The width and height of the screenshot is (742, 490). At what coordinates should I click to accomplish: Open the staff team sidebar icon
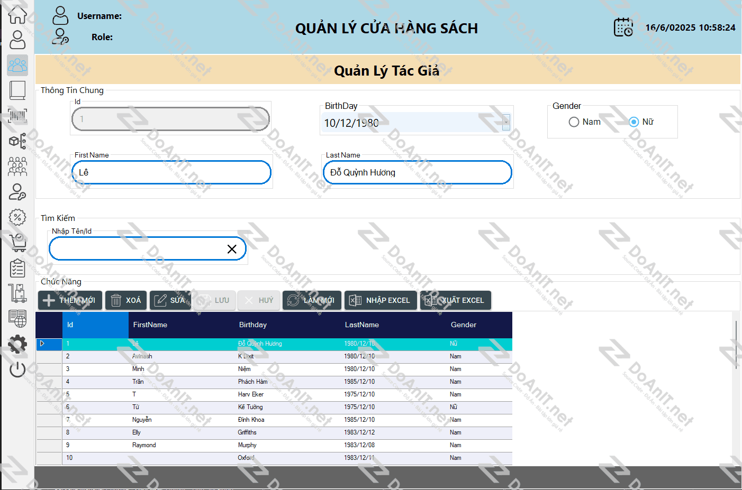[x=17, y=167]
